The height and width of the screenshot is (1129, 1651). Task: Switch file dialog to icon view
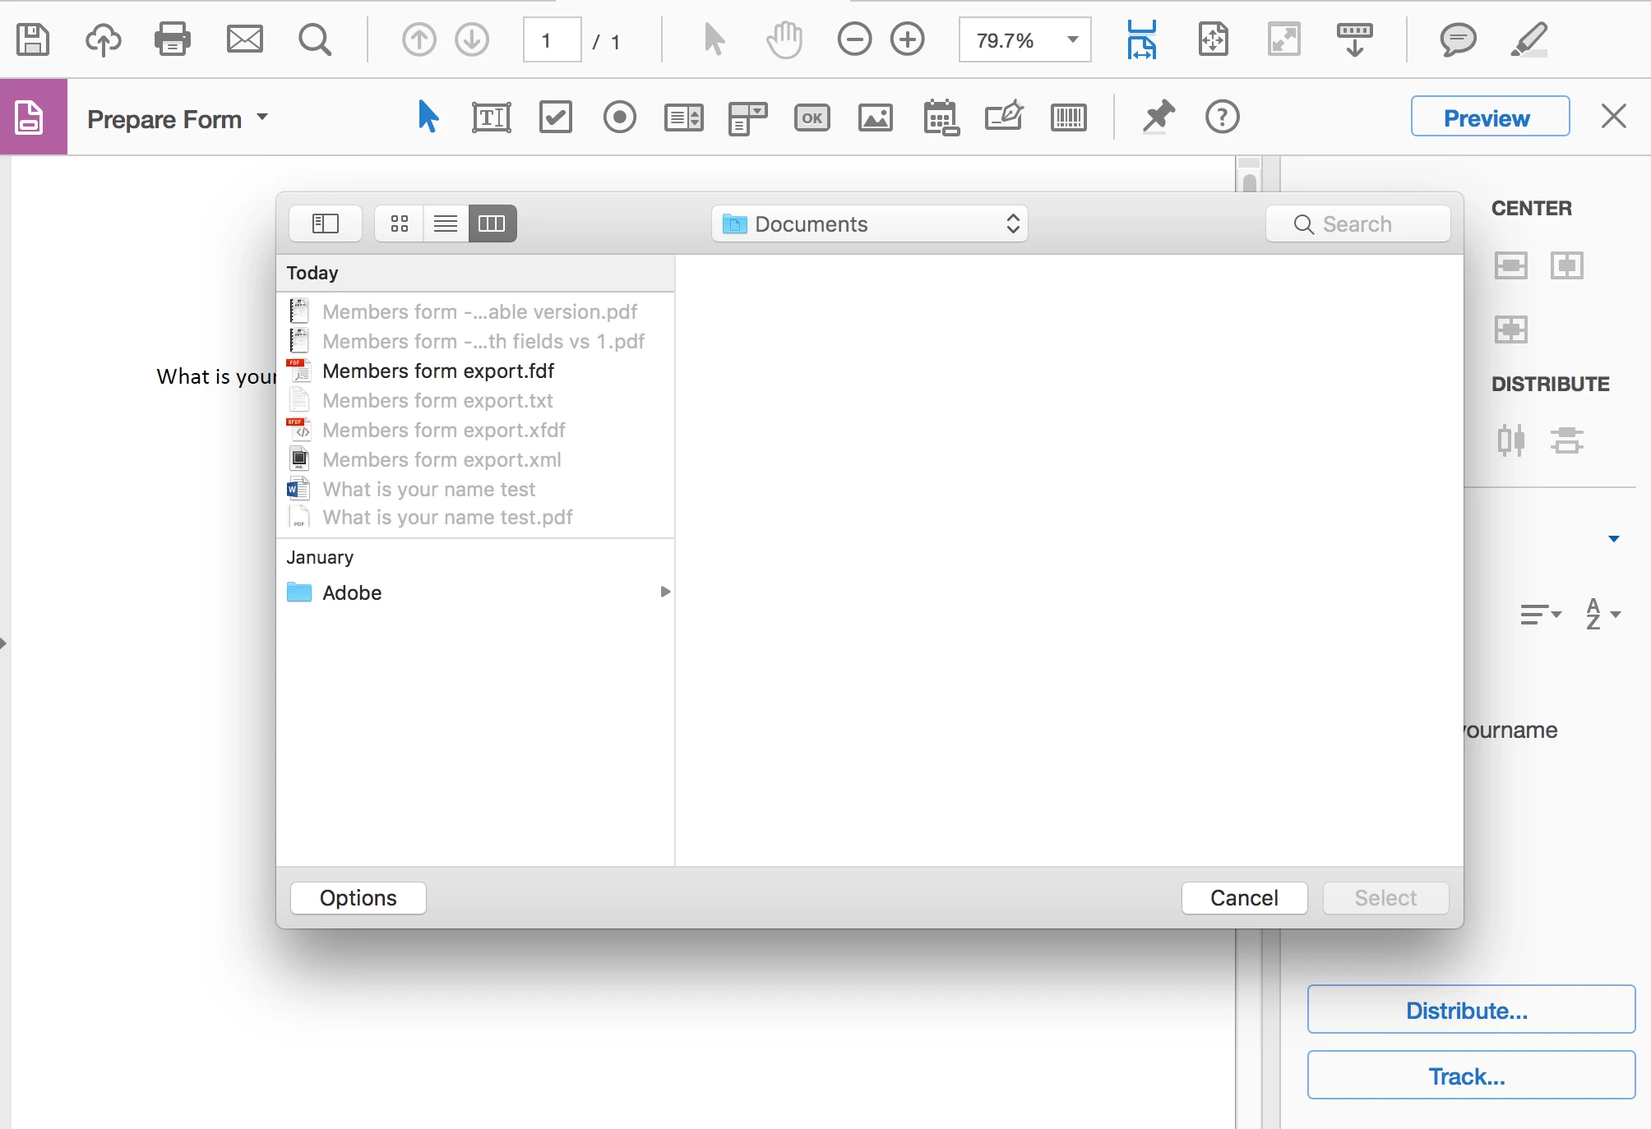tap(400, 223)
